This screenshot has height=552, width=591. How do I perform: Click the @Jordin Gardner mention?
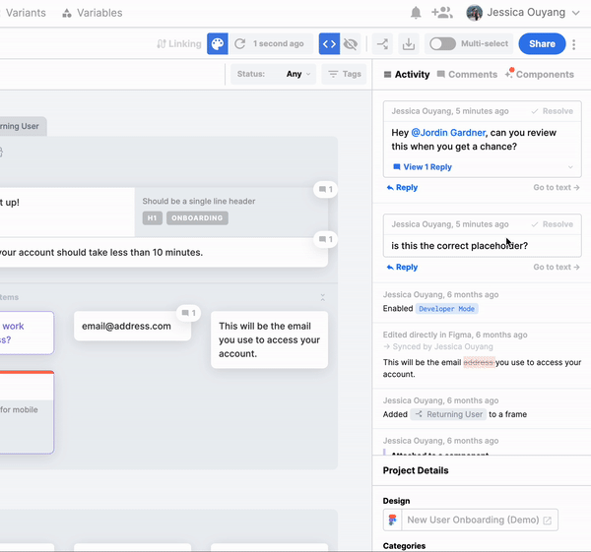(x=448, y=133)
